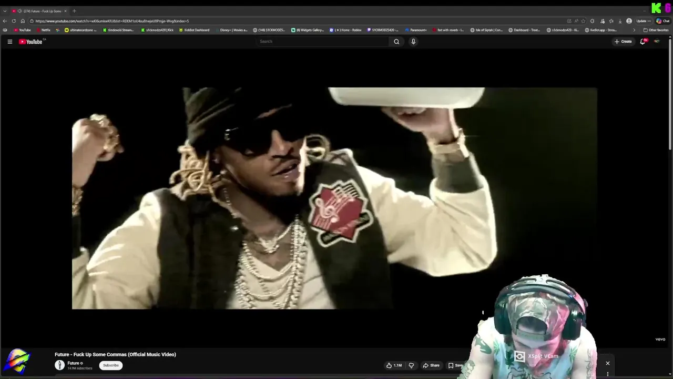Share the Future music video

pyautogui.click(x=431, y=365)
